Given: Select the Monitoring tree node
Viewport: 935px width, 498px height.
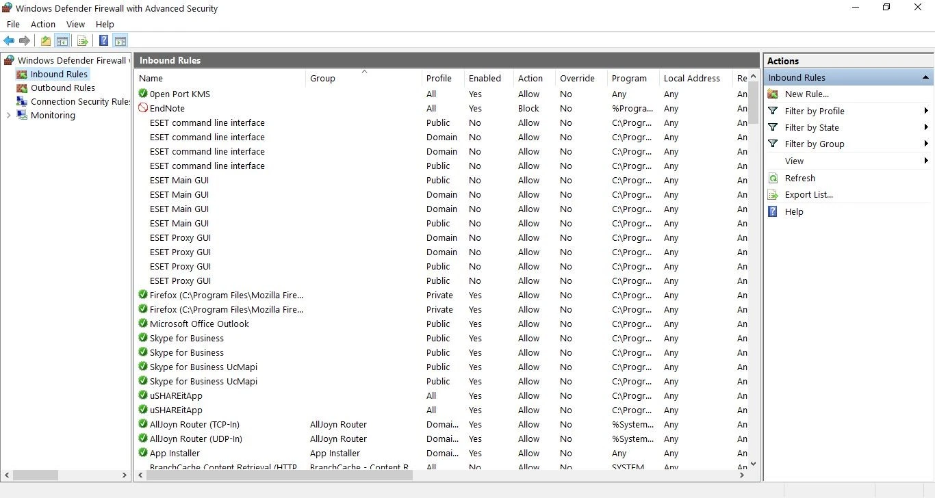Looking at the screenshot, I should point(53,115).
